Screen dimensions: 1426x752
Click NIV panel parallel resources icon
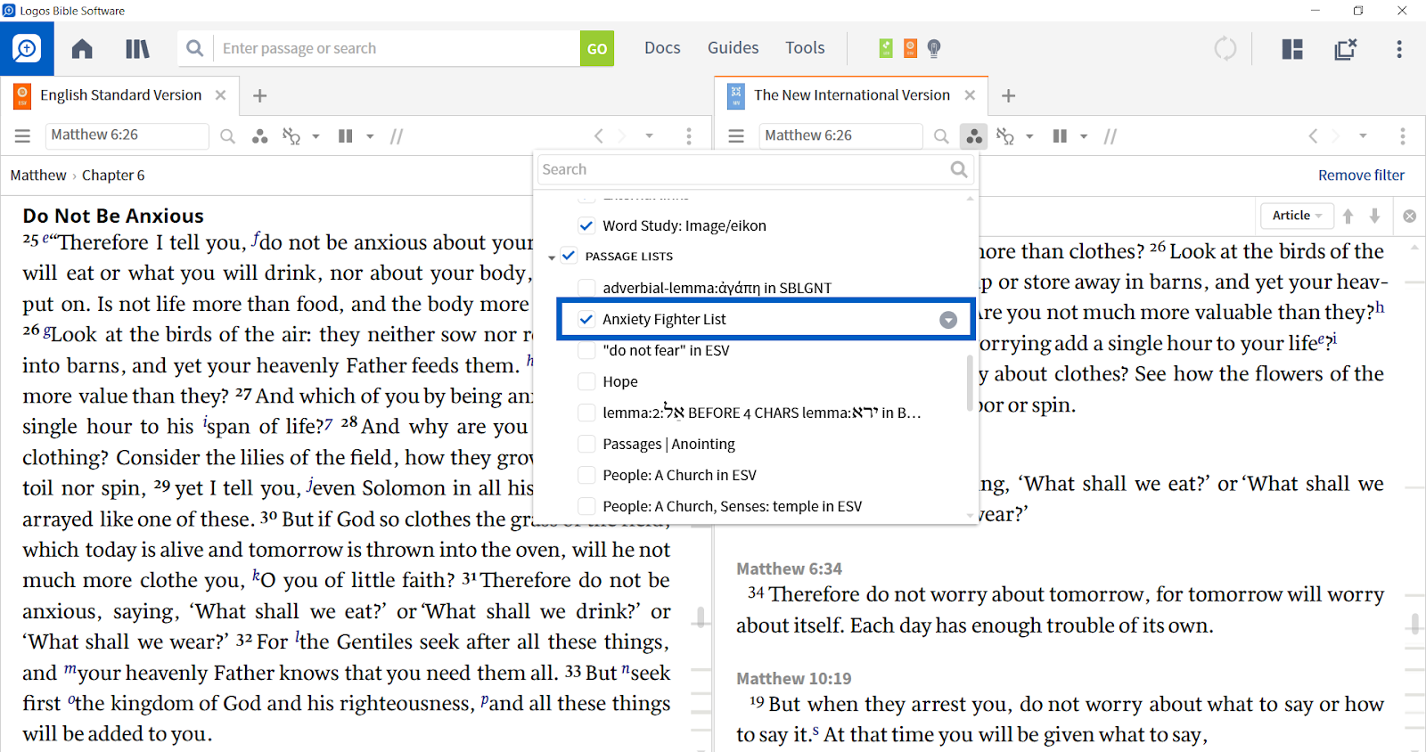1060,136
